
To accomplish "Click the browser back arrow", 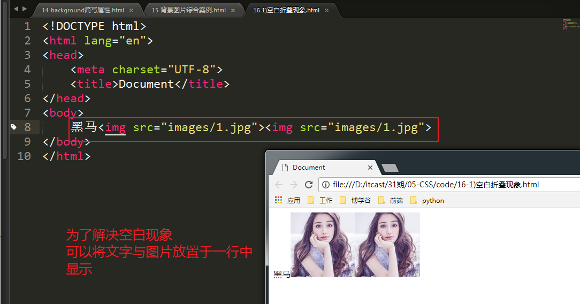I will tap(278, 185).
